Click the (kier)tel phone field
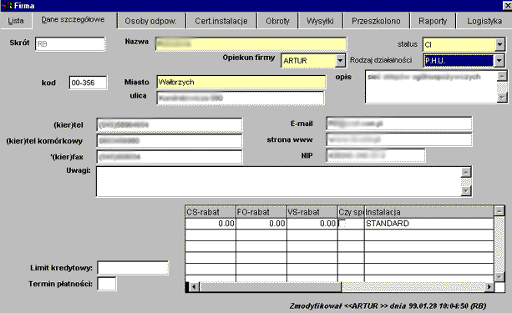The width and height of the screenshot is (512, 313). click(170, 124)
